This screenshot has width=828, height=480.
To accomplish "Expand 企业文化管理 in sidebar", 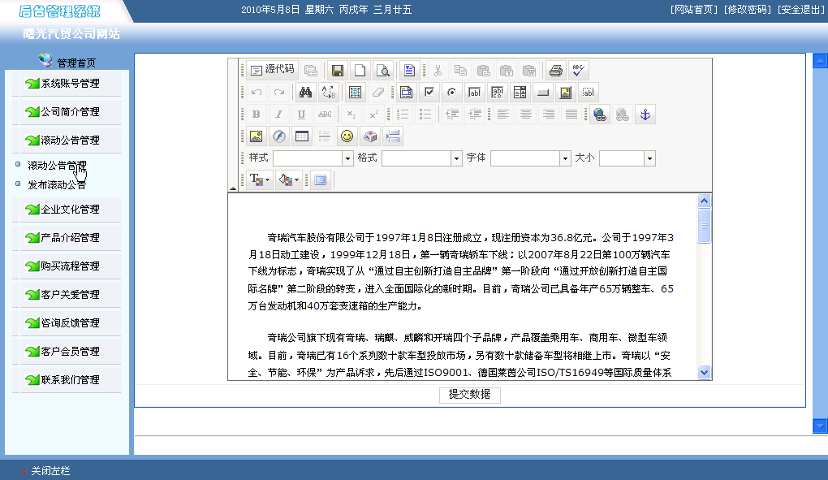I will click(71, 210).
